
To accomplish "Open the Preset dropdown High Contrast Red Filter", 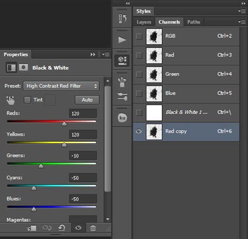I will click(61, 86).
